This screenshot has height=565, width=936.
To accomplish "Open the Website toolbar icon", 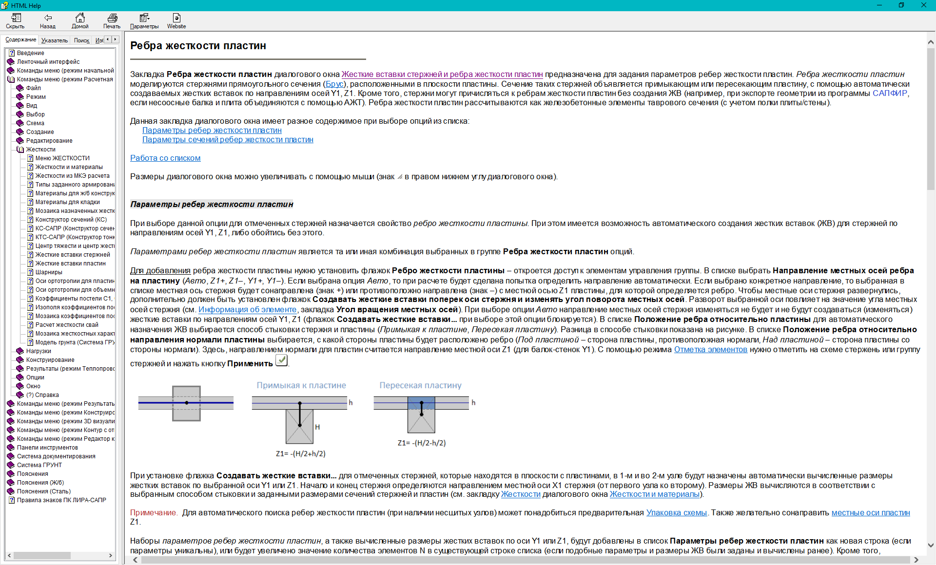I will pos(176,21).
